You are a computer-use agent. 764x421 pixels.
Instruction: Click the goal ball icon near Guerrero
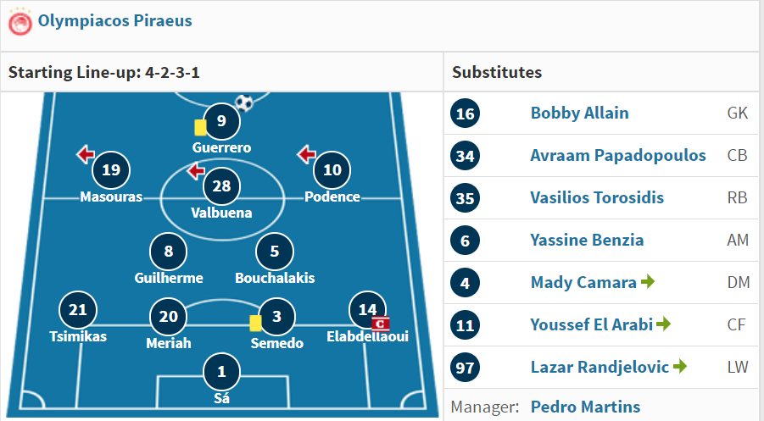pos(244,102)
